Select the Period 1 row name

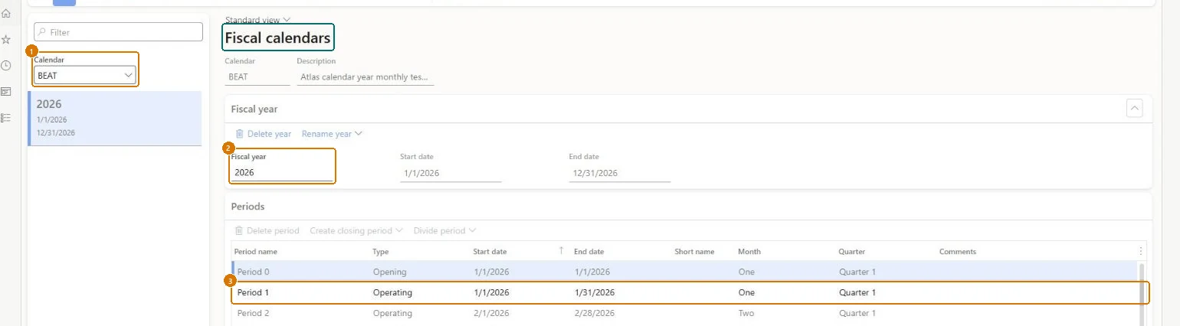click(x=253, y=292)
